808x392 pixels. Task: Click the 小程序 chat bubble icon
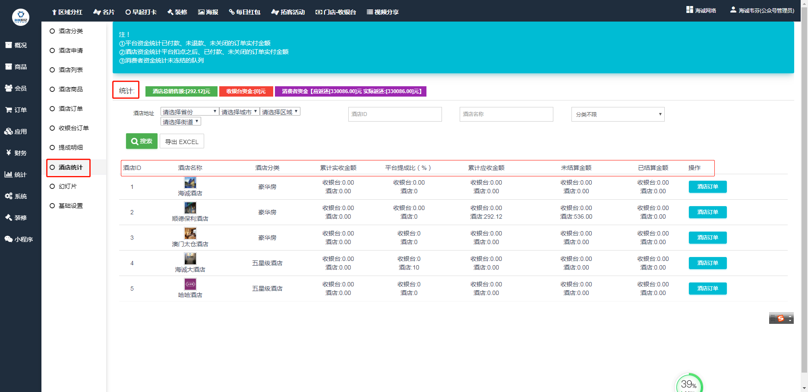[9, 239]
